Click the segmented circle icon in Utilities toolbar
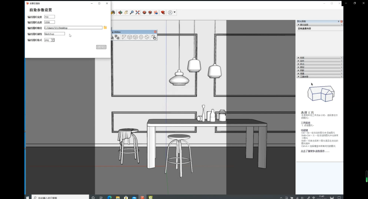This screenshot has height=199, width=368. [x=147, y=37]
